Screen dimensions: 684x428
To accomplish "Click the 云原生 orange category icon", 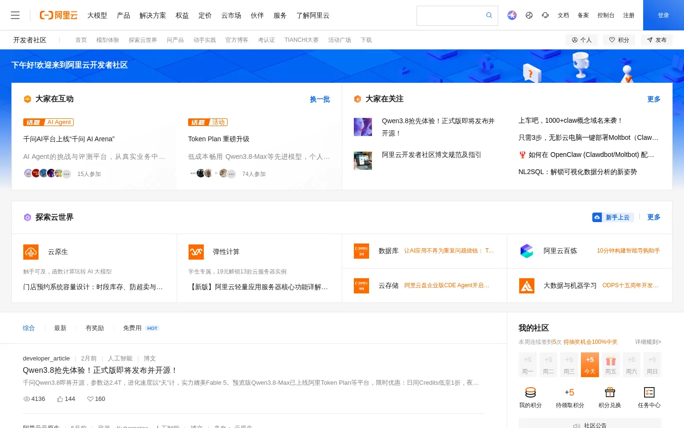I will point(31,252).
